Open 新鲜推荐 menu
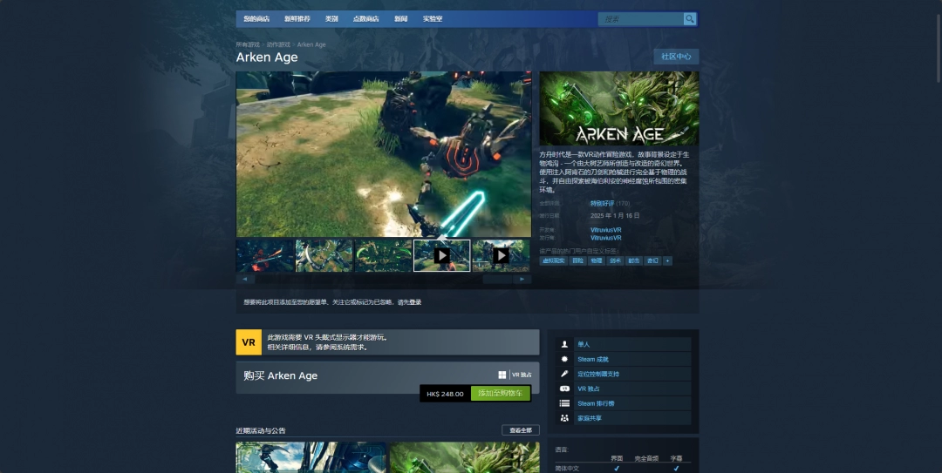Screen dimensions: 942x473 tap(297, 19)
